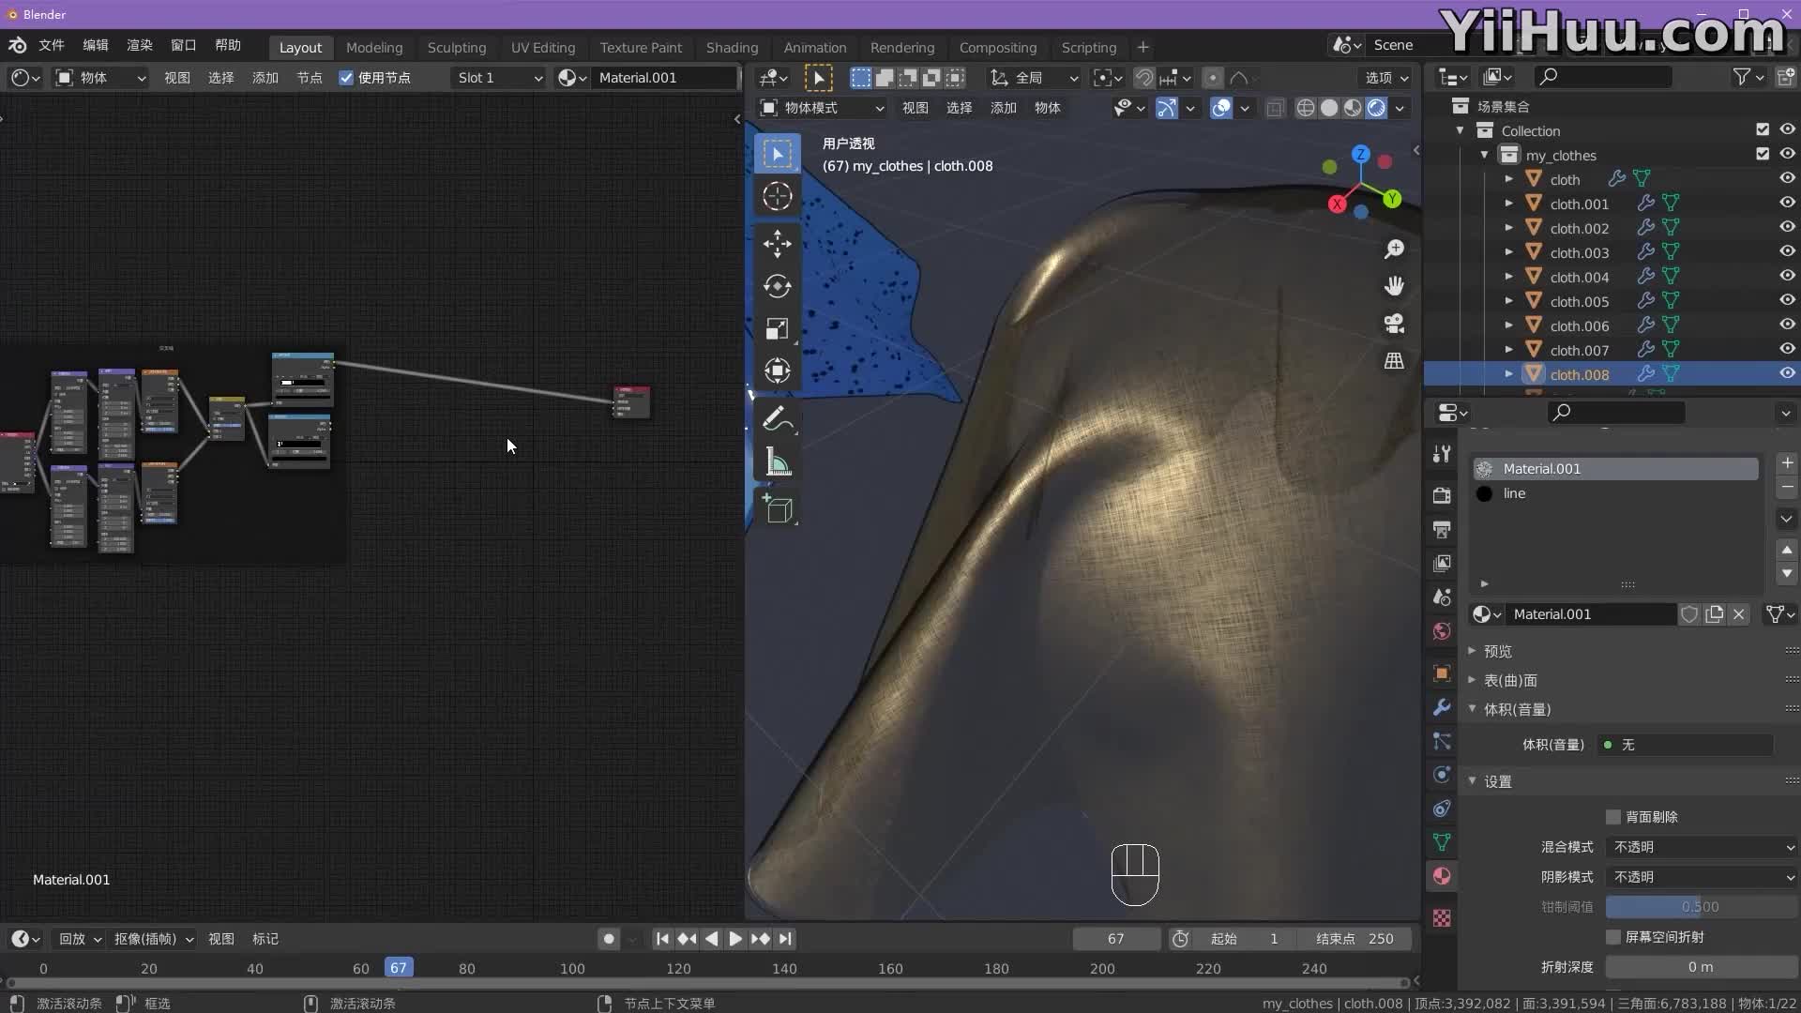Select the Measure tool
The width and height of the screenshot is (1801, 1013).
click(777, 462)
